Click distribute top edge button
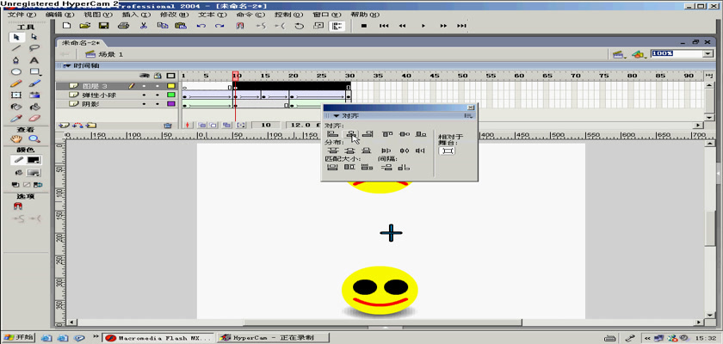 point(332,150)
